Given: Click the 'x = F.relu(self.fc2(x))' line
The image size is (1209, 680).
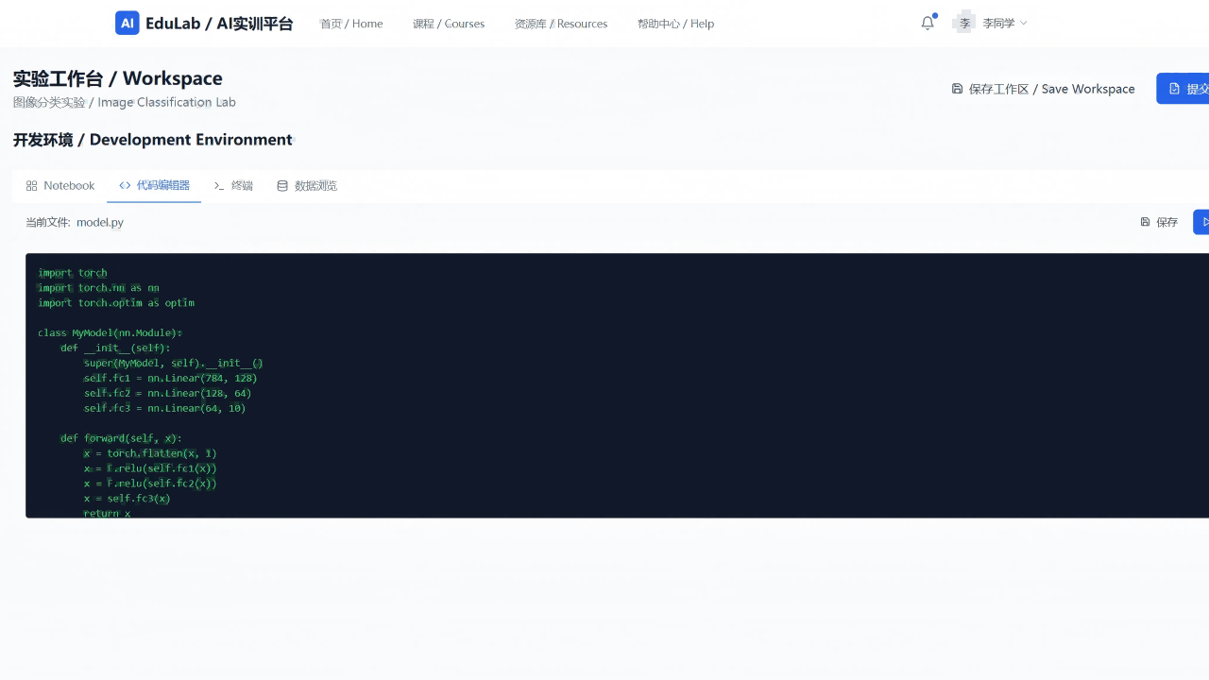Looking at the screenshot, I should pyautogui.click(x=150, y=484).
